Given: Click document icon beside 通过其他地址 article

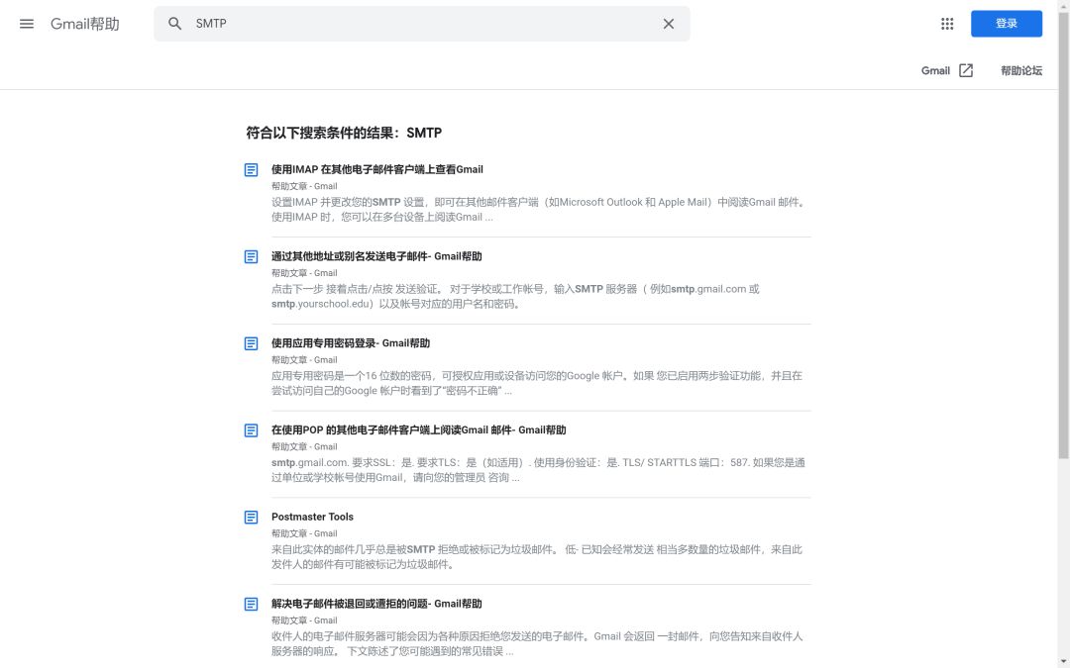Looking at the screenshot, I should click(x=252, y=257).
